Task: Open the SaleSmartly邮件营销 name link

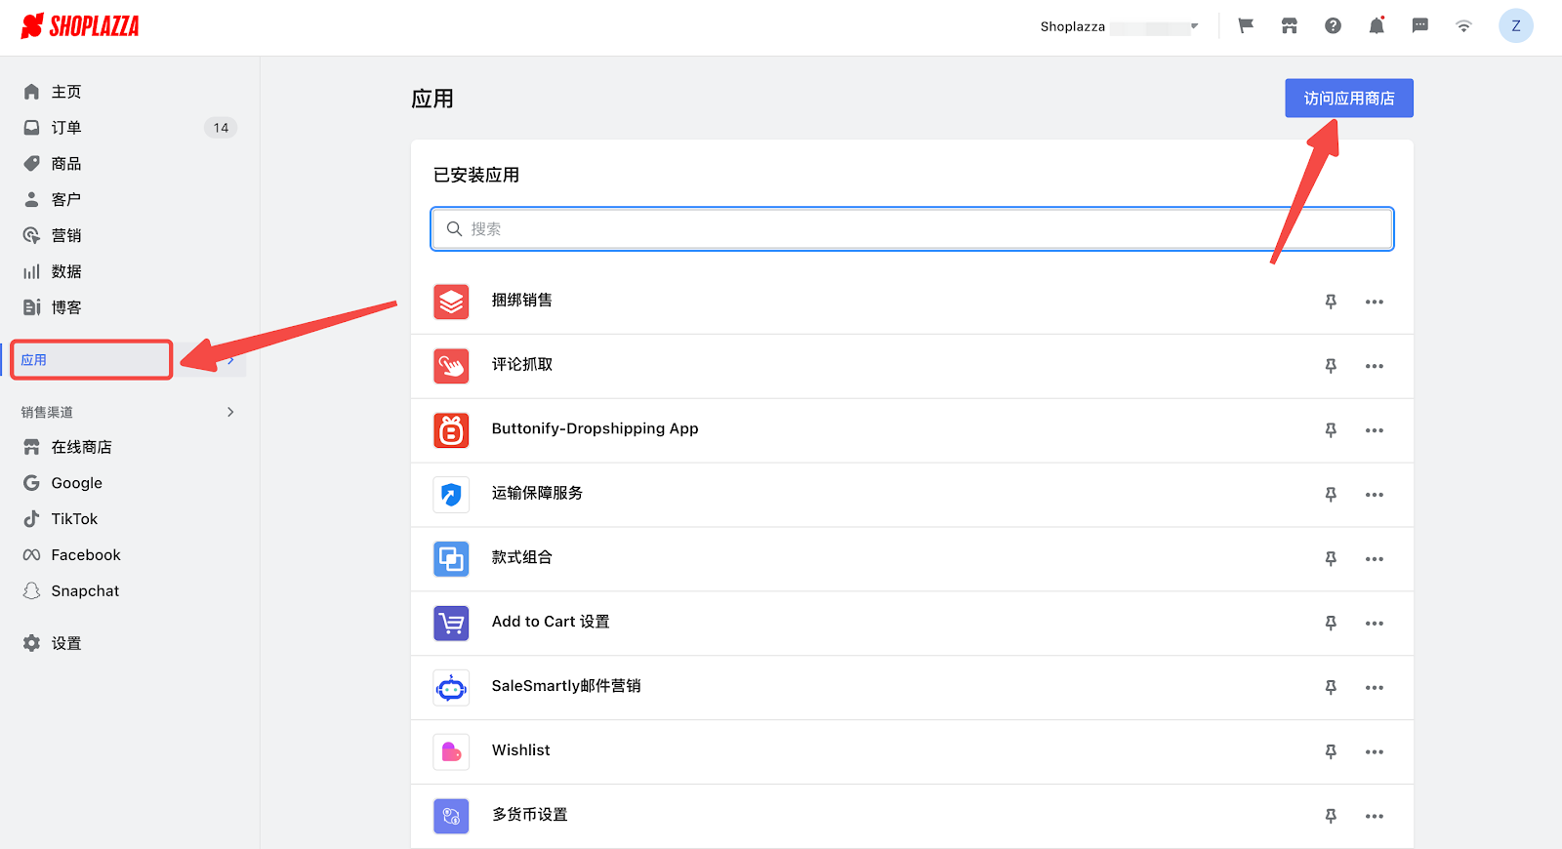Action: [x=566, y=686]
